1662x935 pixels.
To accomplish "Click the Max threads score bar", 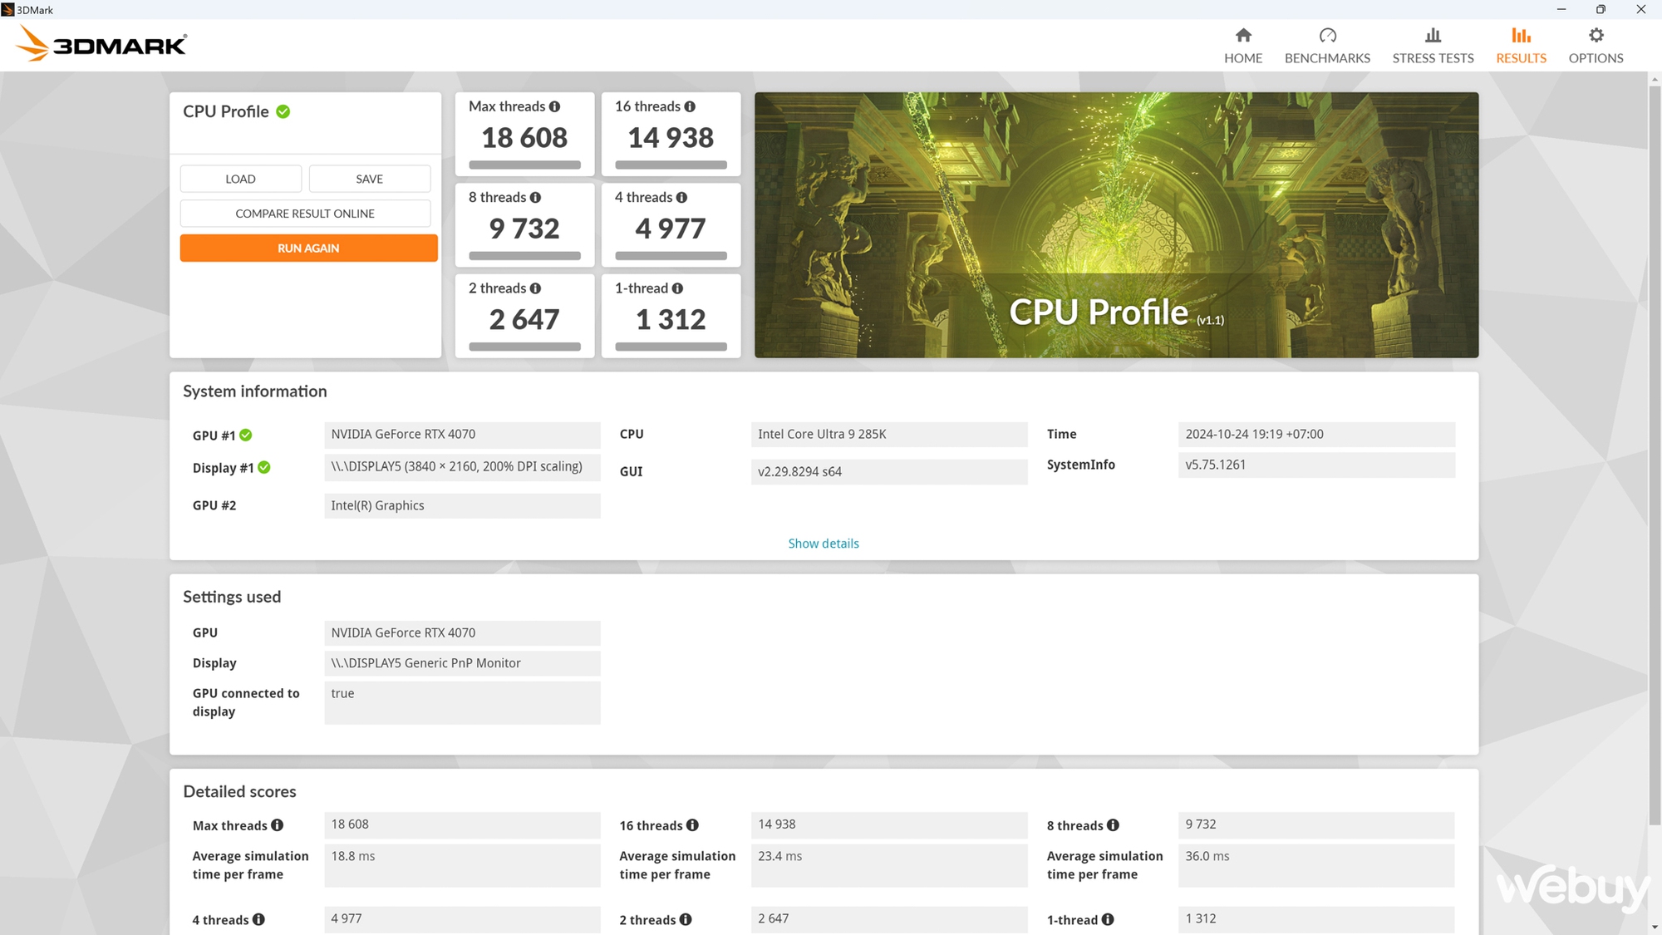I will (524, 165).
